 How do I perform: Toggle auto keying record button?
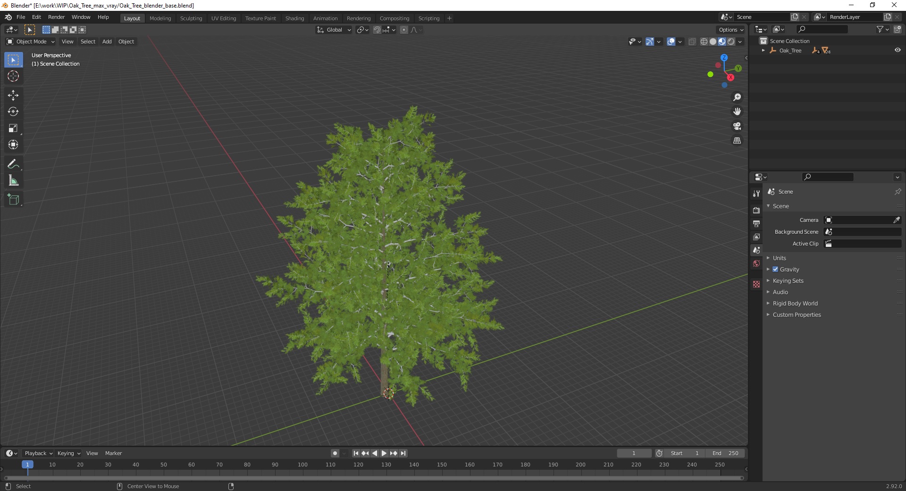point(335,453)
